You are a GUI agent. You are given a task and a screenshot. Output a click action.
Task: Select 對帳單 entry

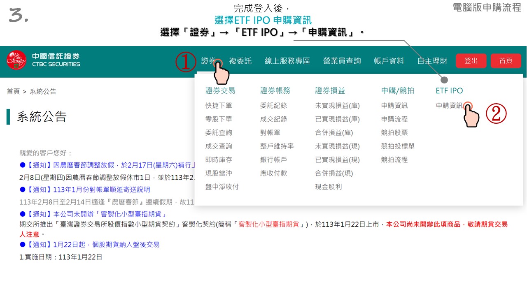(270, 133)
